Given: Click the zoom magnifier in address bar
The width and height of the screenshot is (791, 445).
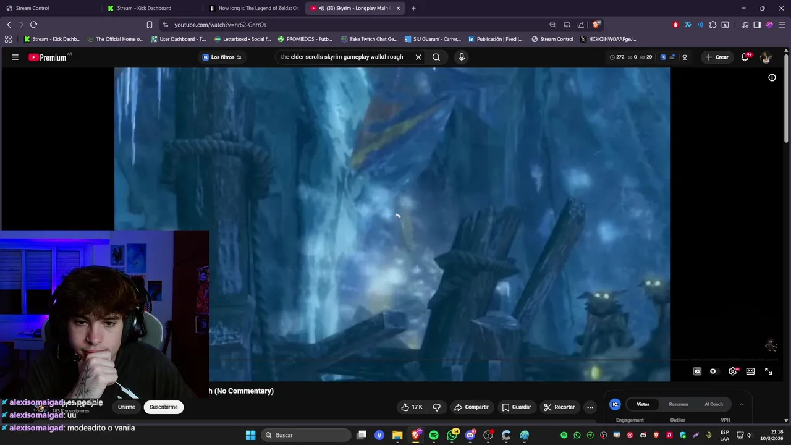Looking at the screenshot, I should 552,25.
